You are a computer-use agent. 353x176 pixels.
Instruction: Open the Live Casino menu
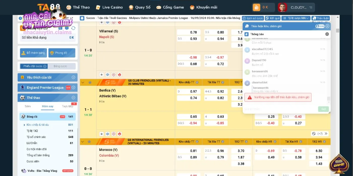109,7
